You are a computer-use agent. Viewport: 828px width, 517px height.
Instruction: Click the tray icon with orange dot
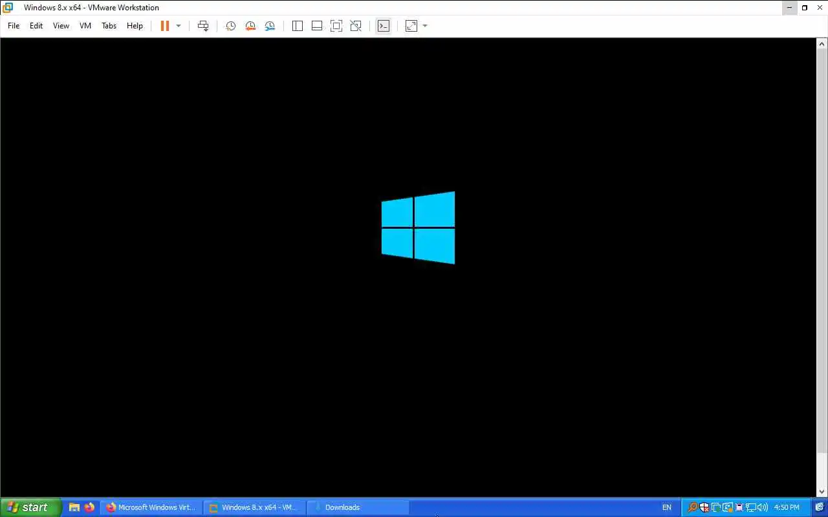click(x=727, y=507)
